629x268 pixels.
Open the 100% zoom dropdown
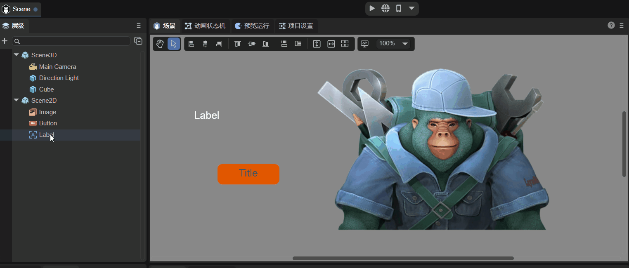point(405,44)
